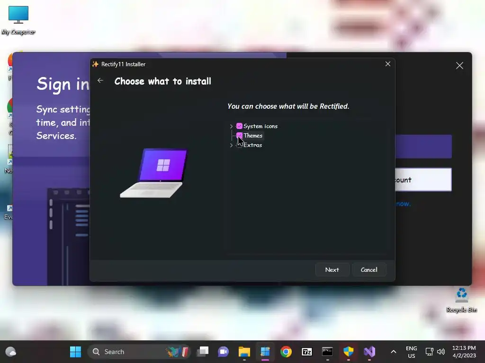Select the System icons tree label

click(260, 126)
